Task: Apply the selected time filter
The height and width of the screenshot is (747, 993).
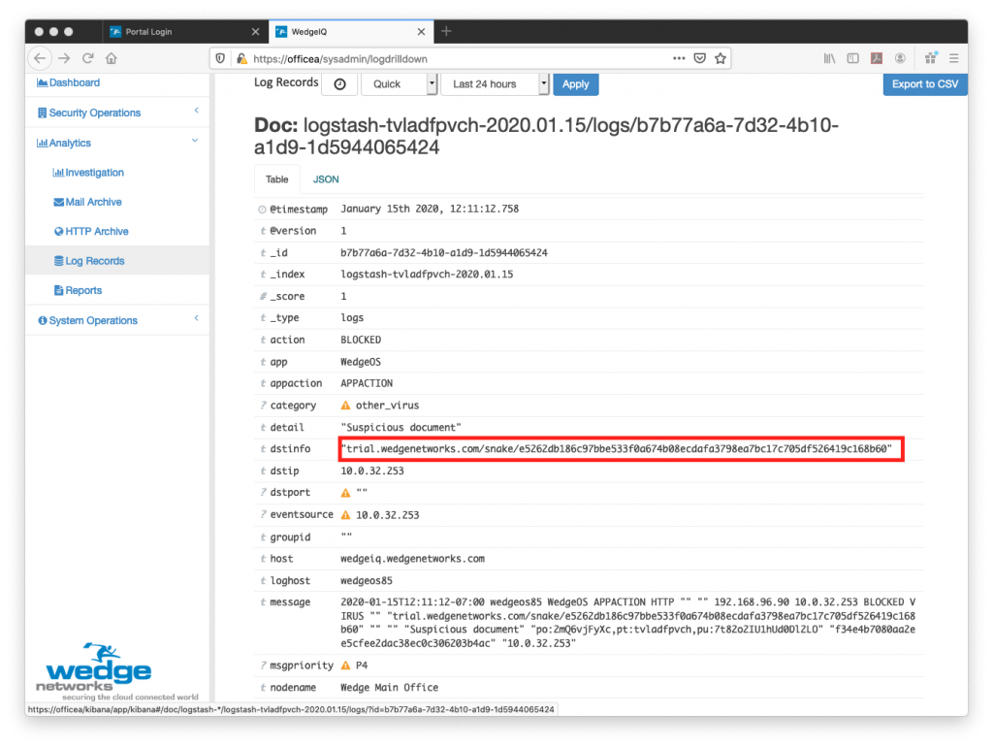Action: pyautogui.click(x=576, y=84)
